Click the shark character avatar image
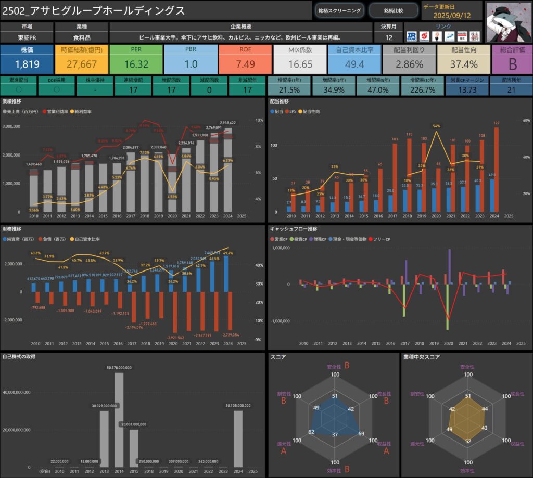 (507, 22)
